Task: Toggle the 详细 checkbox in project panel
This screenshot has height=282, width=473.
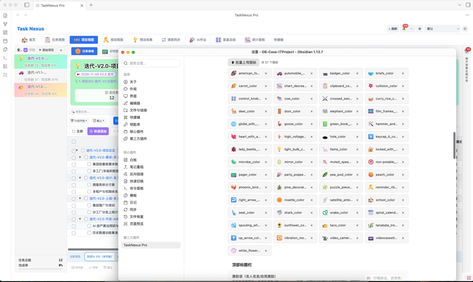Action: tap(26, 50)
